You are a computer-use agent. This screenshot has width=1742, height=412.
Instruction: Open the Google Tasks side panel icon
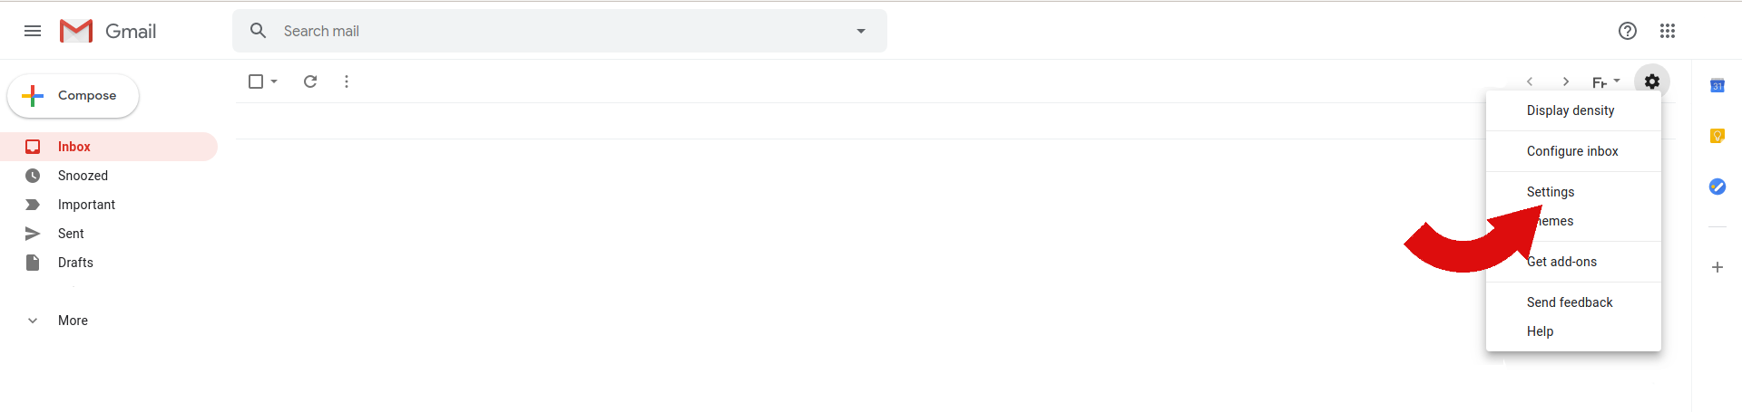1718,187
